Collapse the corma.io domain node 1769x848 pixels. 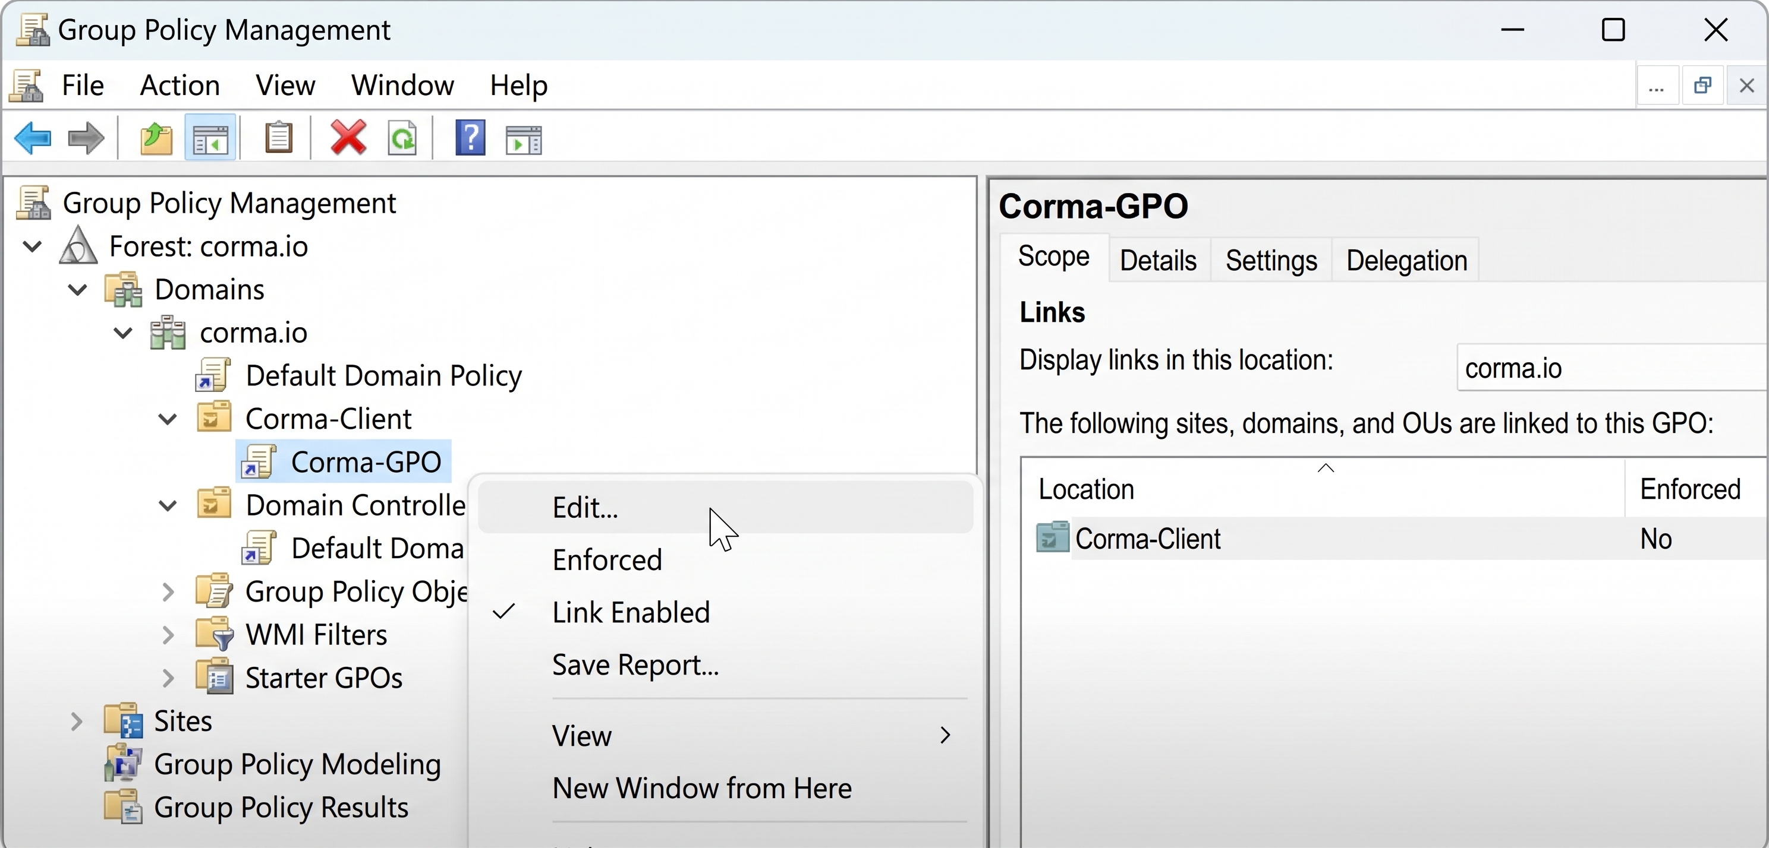point(123,333)
